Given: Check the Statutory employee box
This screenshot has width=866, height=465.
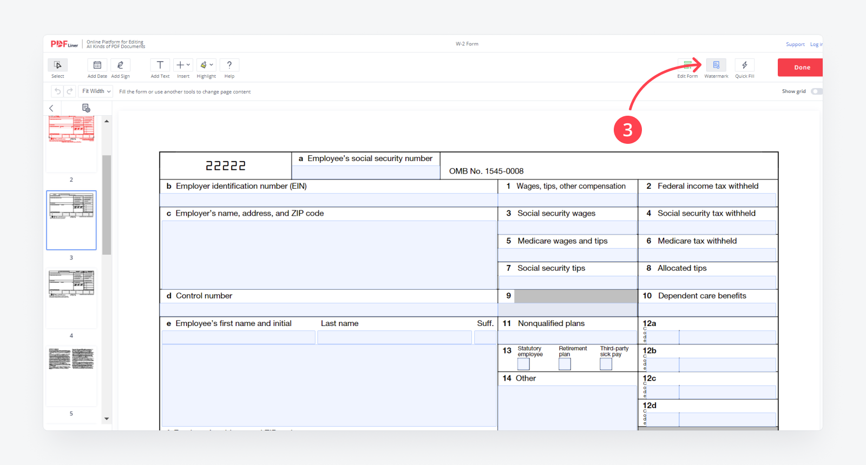Looking at the screenshot, I should coord(523,364).
